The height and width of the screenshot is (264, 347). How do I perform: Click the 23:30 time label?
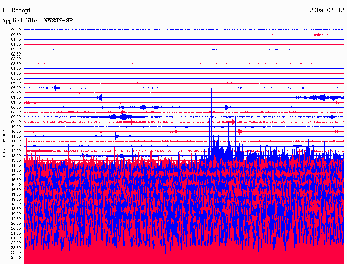tap(16, 257)
